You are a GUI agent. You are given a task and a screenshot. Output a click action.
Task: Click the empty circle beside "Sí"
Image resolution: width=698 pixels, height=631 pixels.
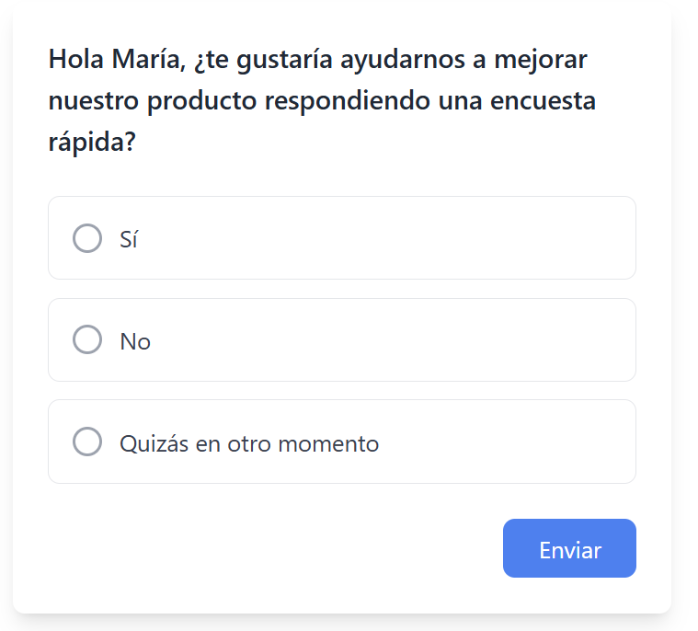[x=87, y=238]
